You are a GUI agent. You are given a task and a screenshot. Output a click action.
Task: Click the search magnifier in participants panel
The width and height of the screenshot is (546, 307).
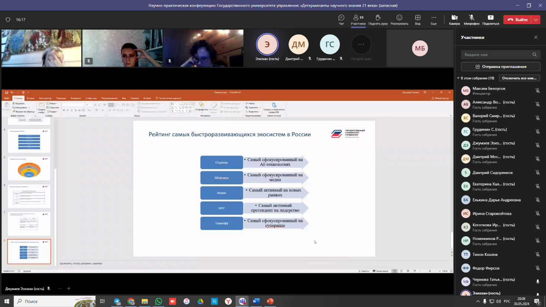click(535, 55)
